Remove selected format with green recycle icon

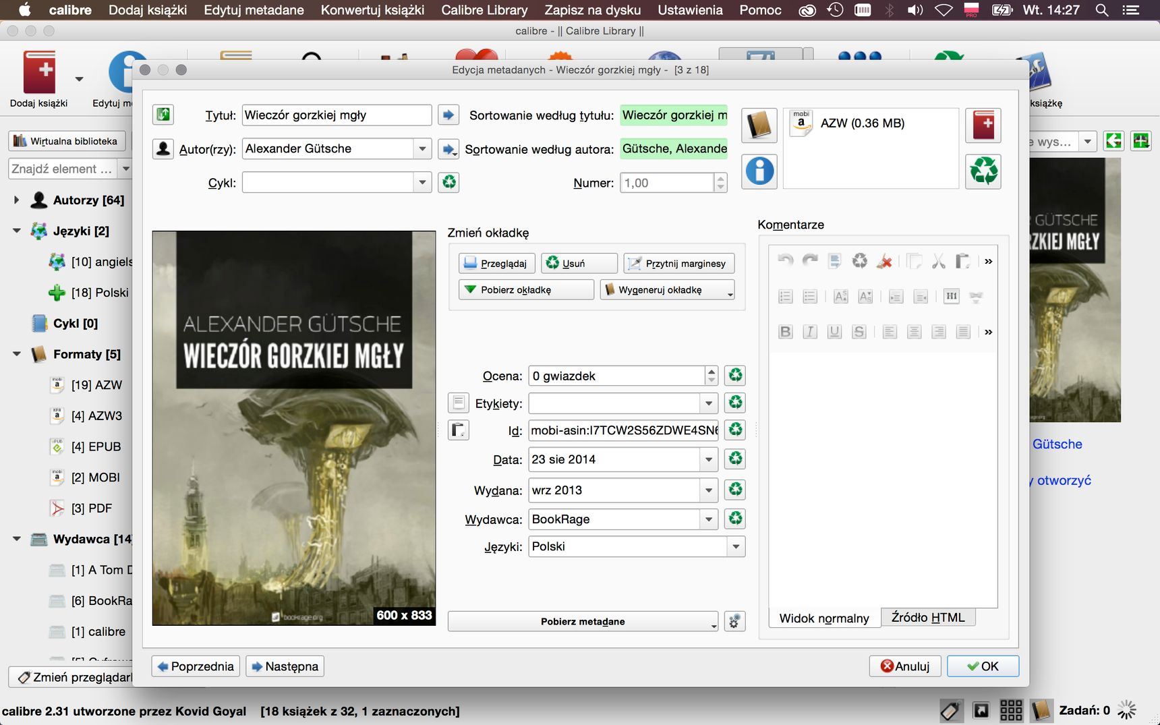983,171
